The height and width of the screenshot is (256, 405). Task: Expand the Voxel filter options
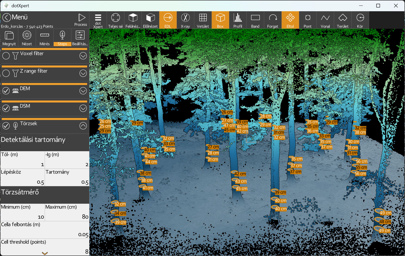(x=83, y=56)
